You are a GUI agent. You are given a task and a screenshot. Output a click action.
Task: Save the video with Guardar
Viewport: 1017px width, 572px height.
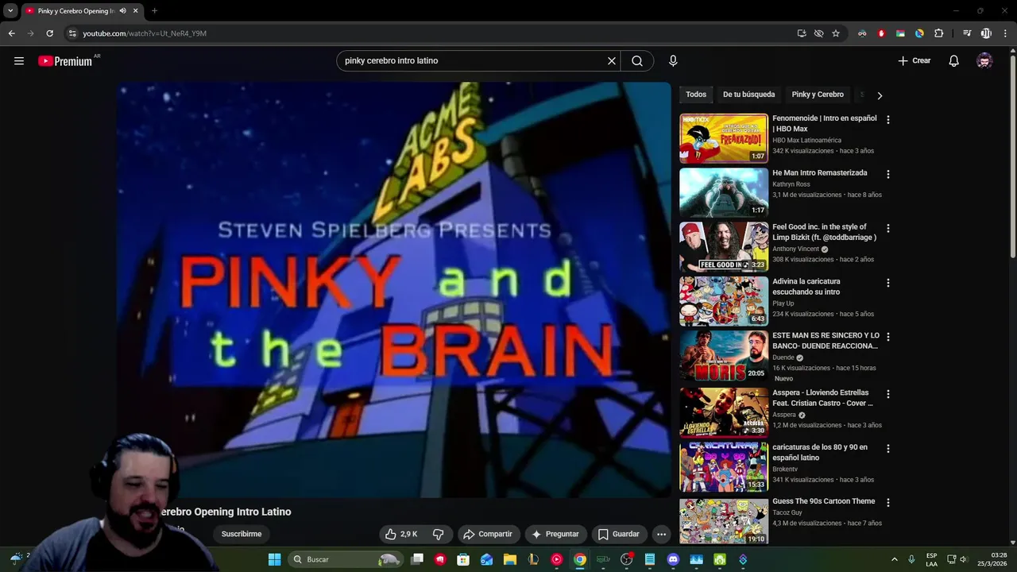(x=619, y=534)
